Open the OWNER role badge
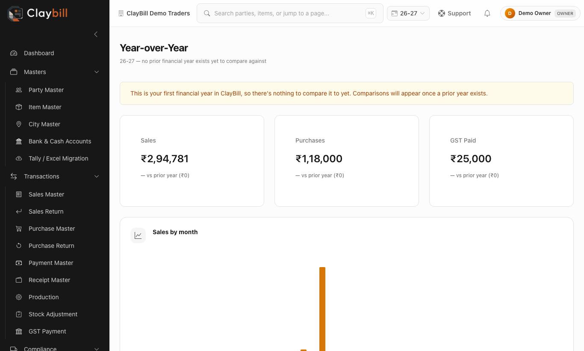The width and height of the screenshot is (584, 351). point(565,13)
